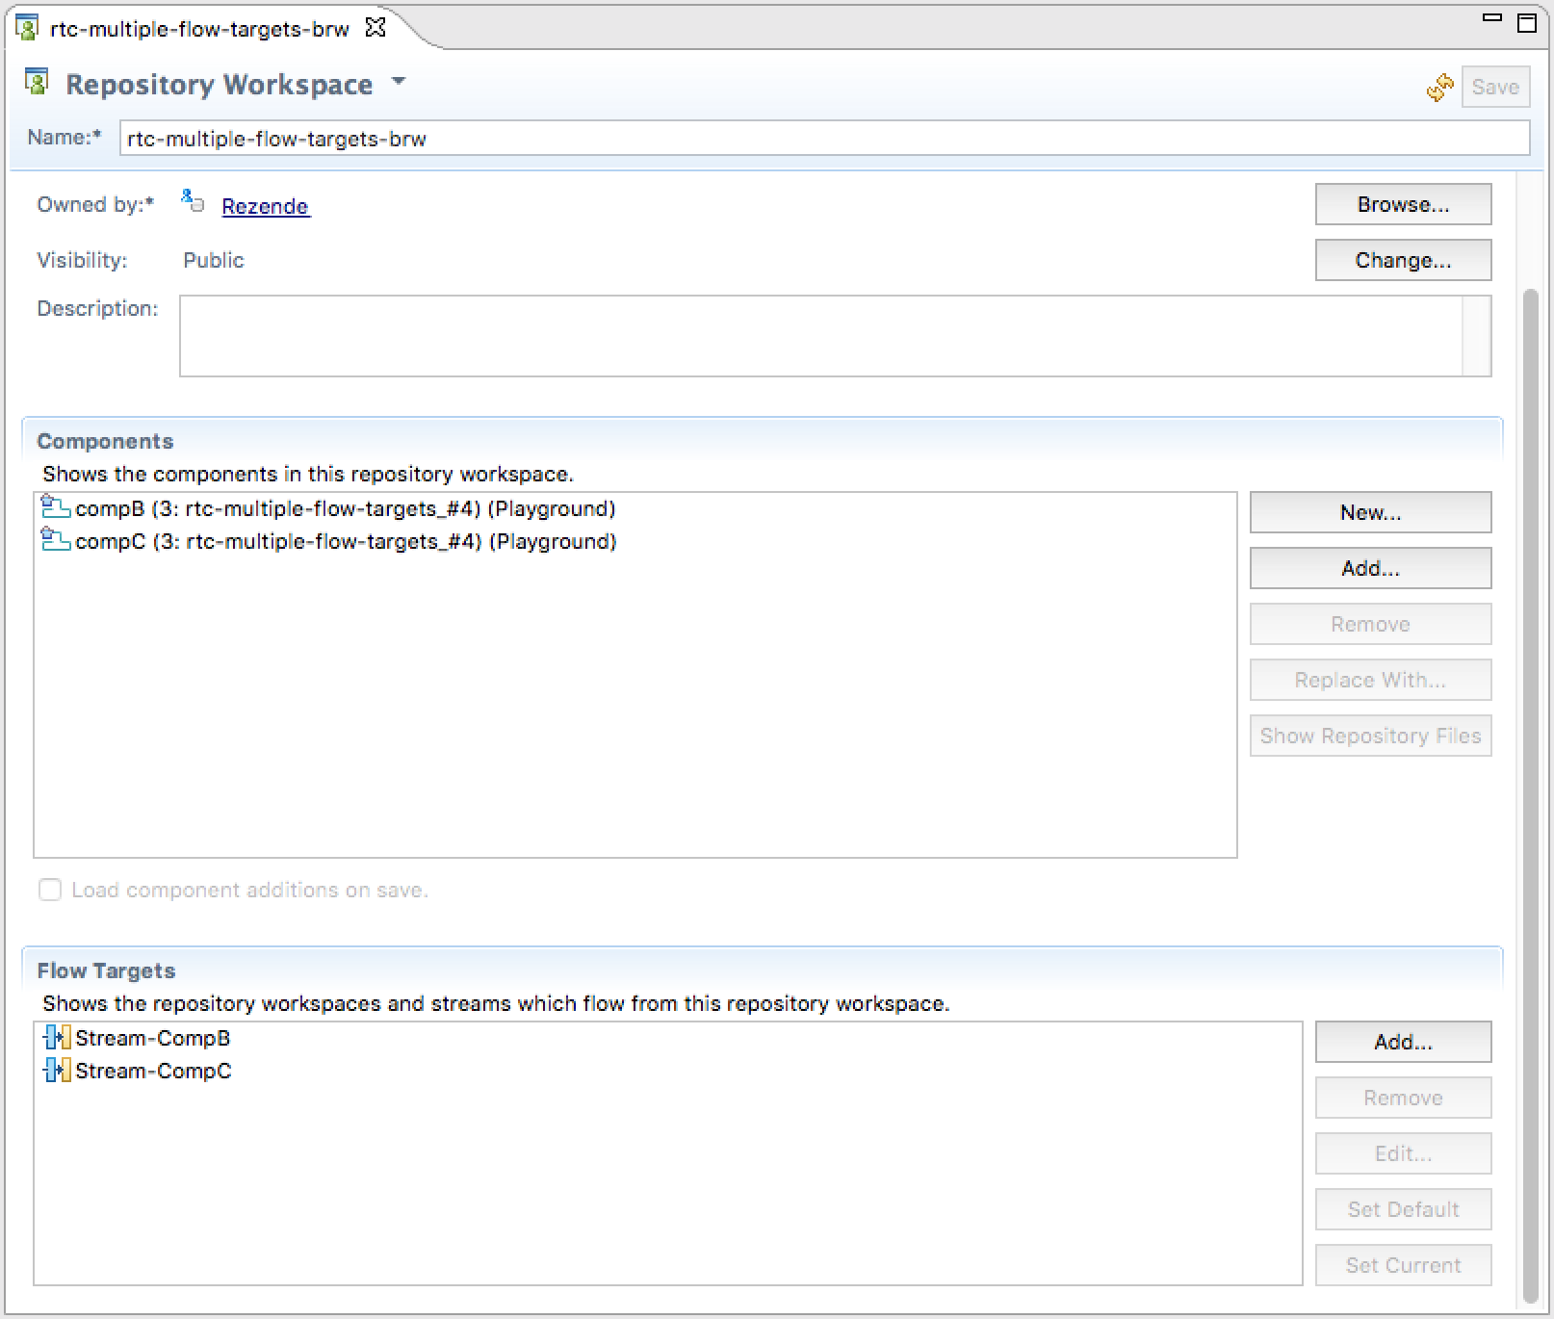Open the Rezende owner link
The height and width of the screenshot is (1319, 1554).
(x=266, y=206)
